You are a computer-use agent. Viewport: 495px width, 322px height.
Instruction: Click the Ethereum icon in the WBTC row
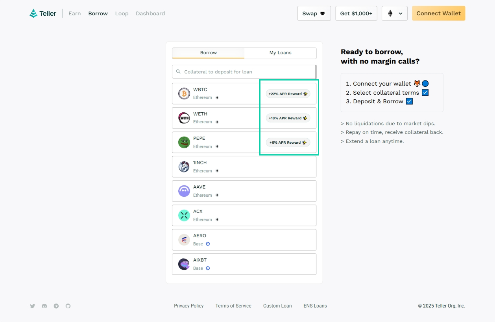[x=217, y=98]
